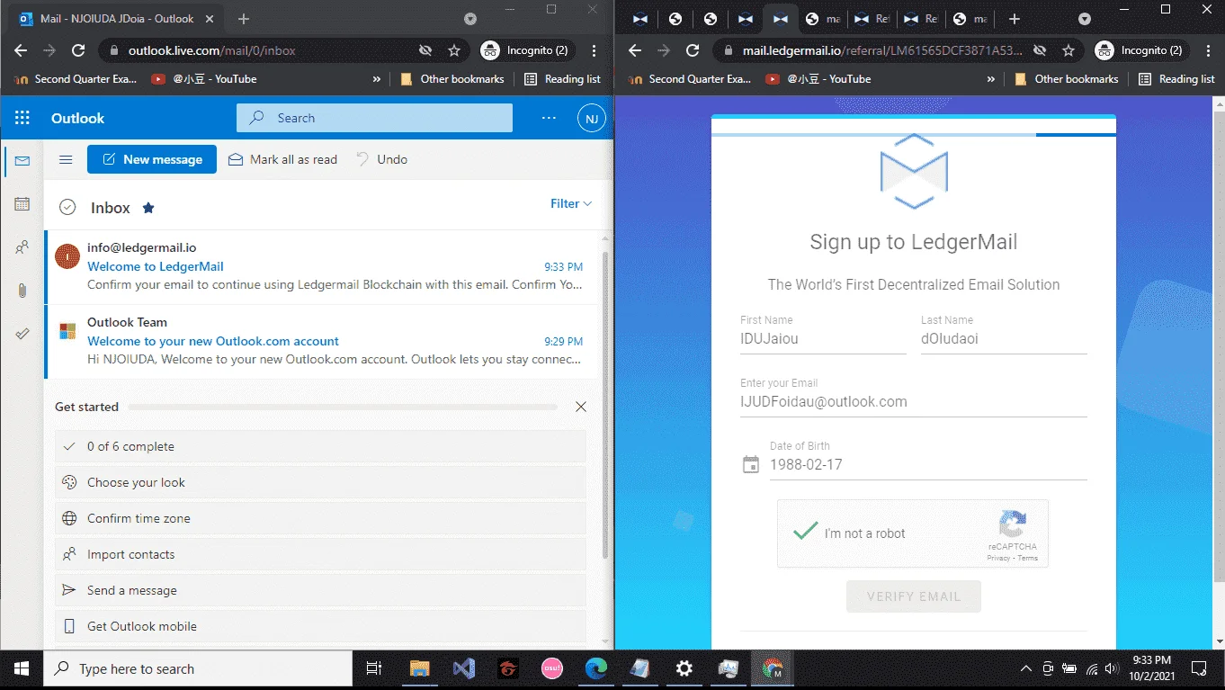Open Incognito indicator in the LedgerMail window

[x=1140, y=50]
